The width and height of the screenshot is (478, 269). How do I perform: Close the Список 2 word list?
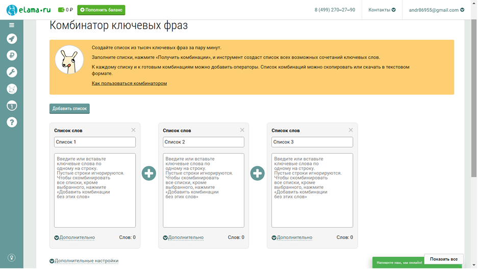tap(242, 130)
